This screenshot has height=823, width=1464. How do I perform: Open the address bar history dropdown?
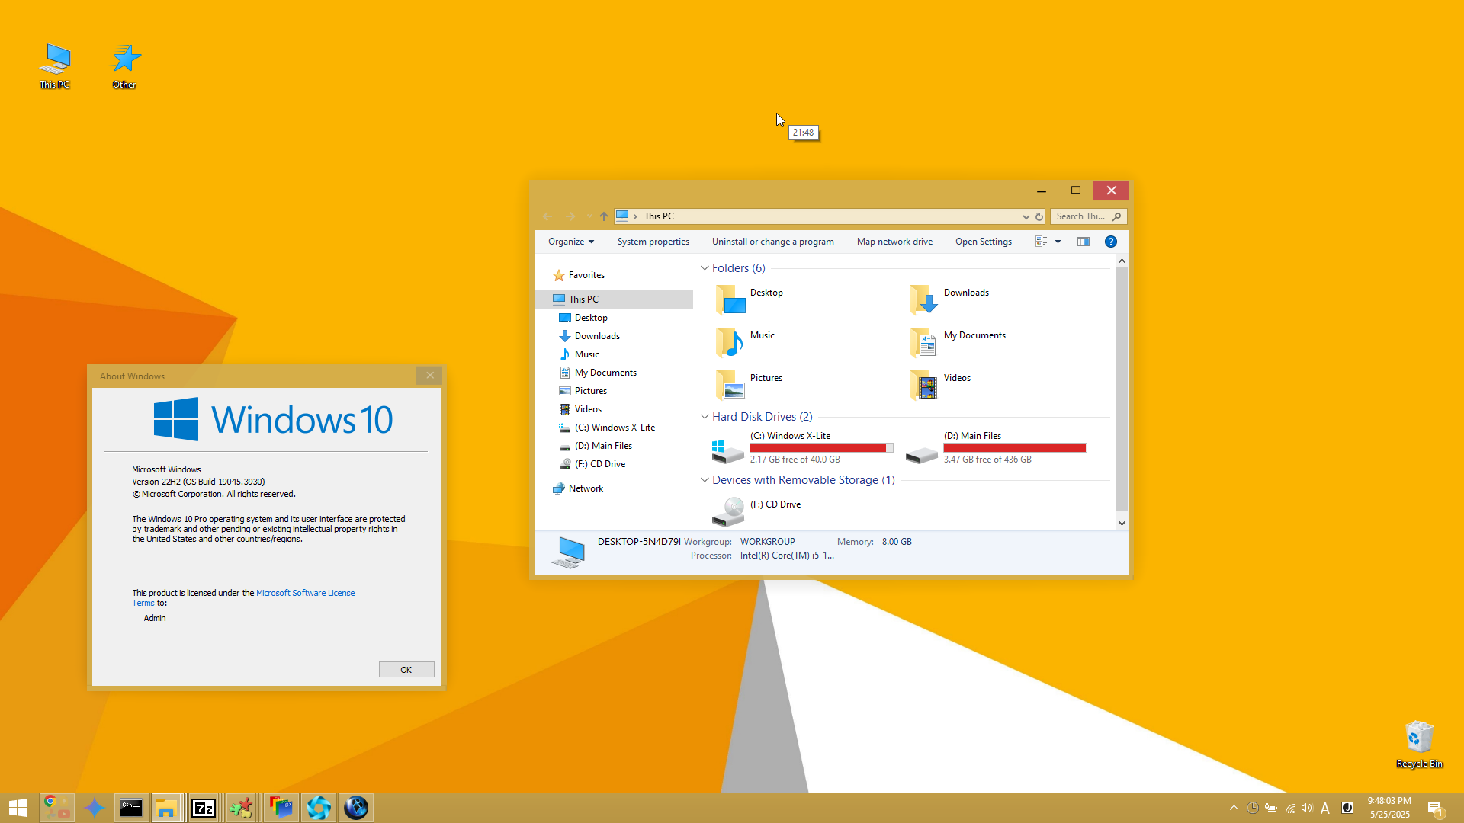coord(1026,216)
